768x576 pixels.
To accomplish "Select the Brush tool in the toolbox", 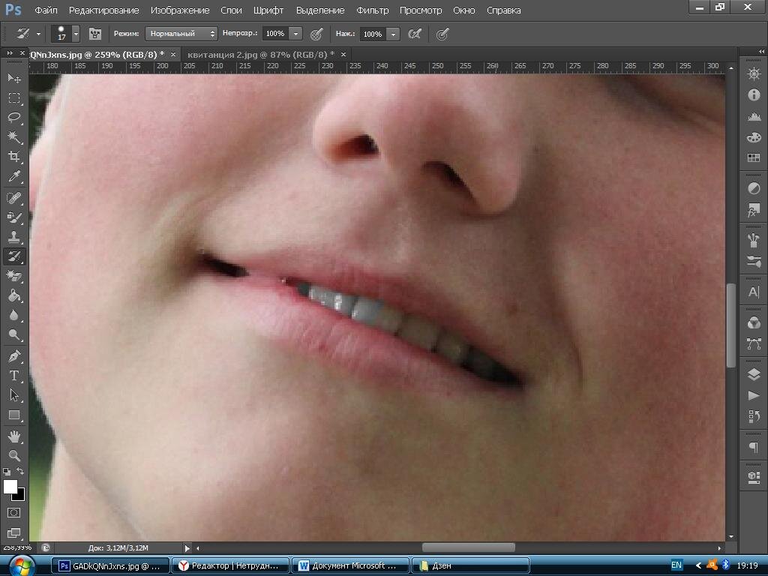I will click(14, 217).
